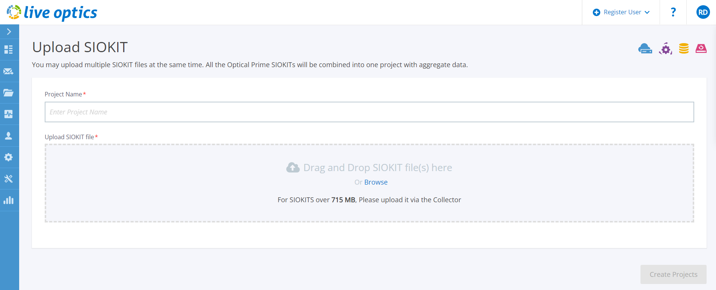Click the envelope with arrow sidebar icon

9,71
